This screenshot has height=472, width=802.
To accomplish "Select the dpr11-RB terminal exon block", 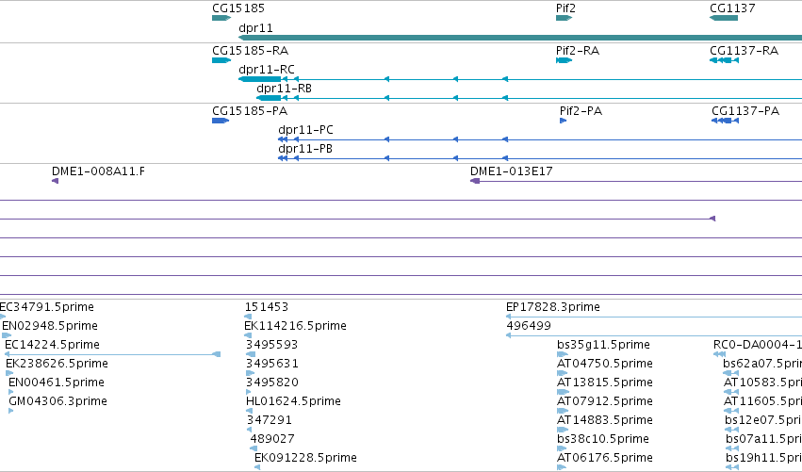I will click(269, 98).
